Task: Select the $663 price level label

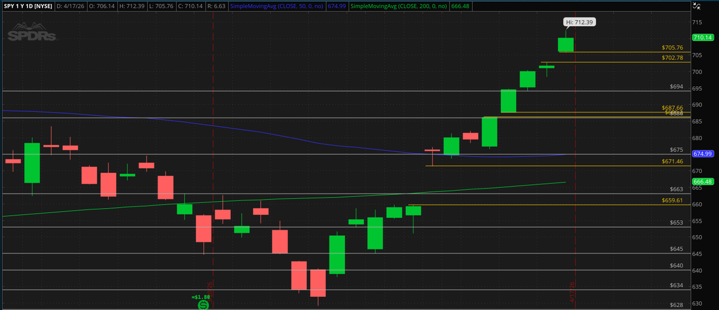Action: 676,189
